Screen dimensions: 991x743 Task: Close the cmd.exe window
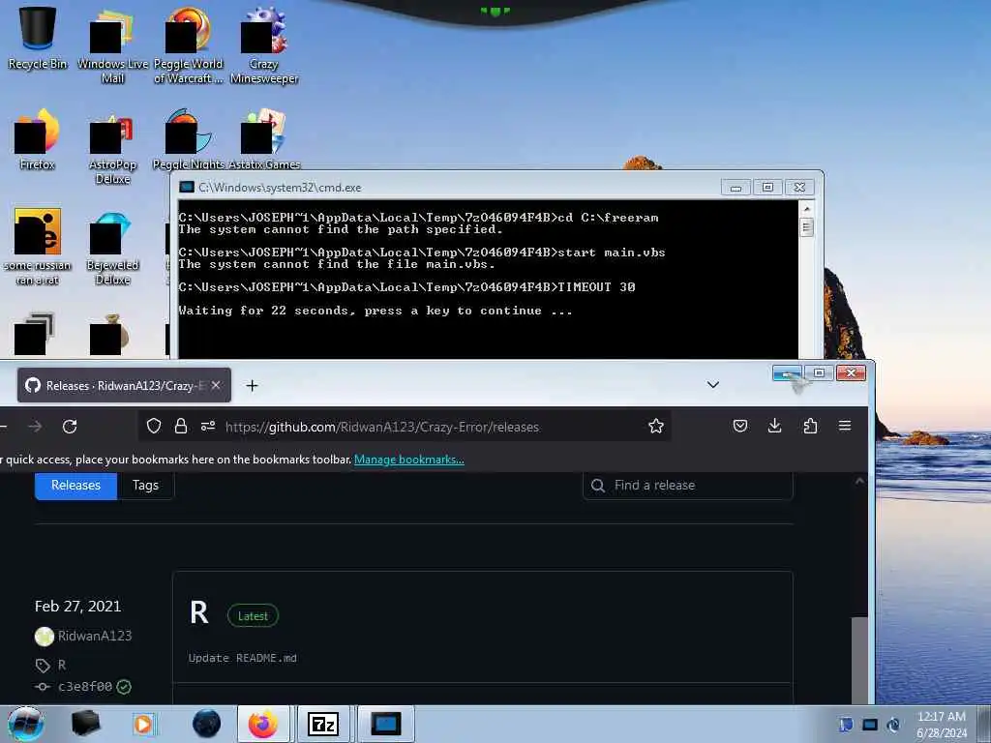point(798,187)
